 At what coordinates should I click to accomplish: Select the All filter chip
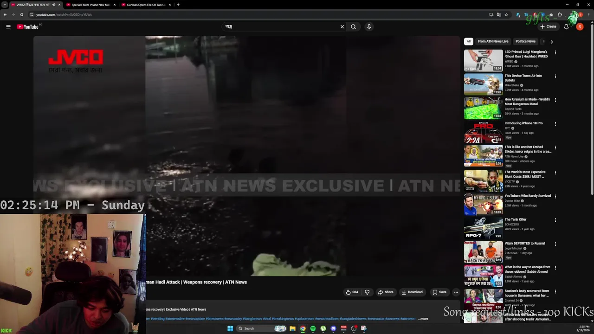(469, 41)
